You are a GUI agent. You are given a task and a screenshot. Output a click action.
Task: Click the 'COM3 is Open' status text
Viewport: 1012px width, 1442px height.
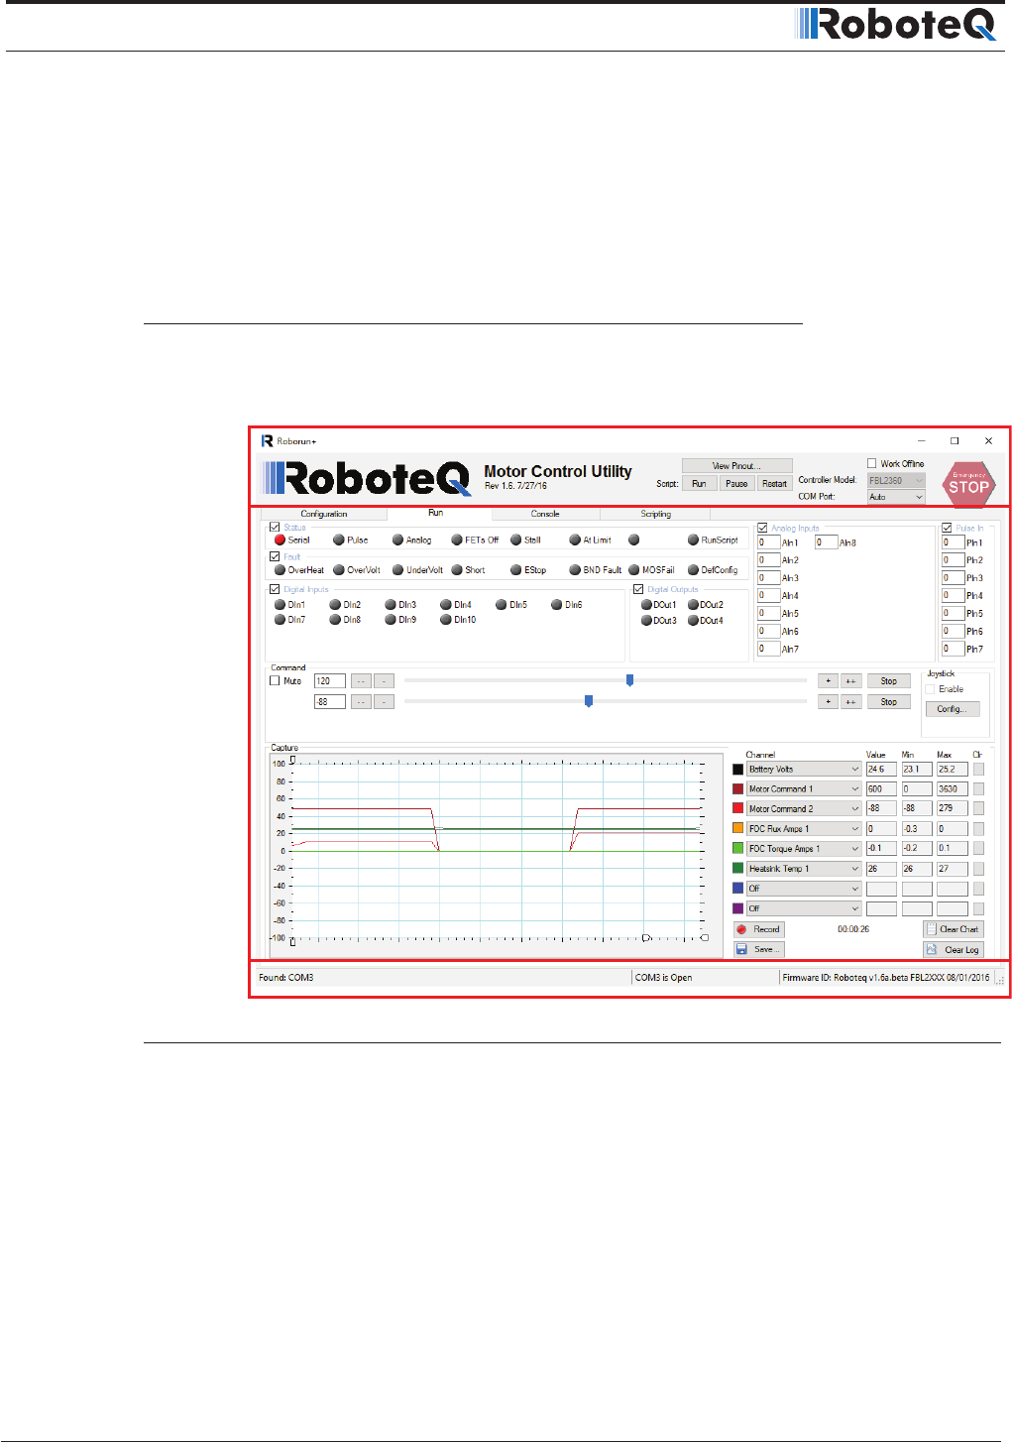tap(663, 978)
